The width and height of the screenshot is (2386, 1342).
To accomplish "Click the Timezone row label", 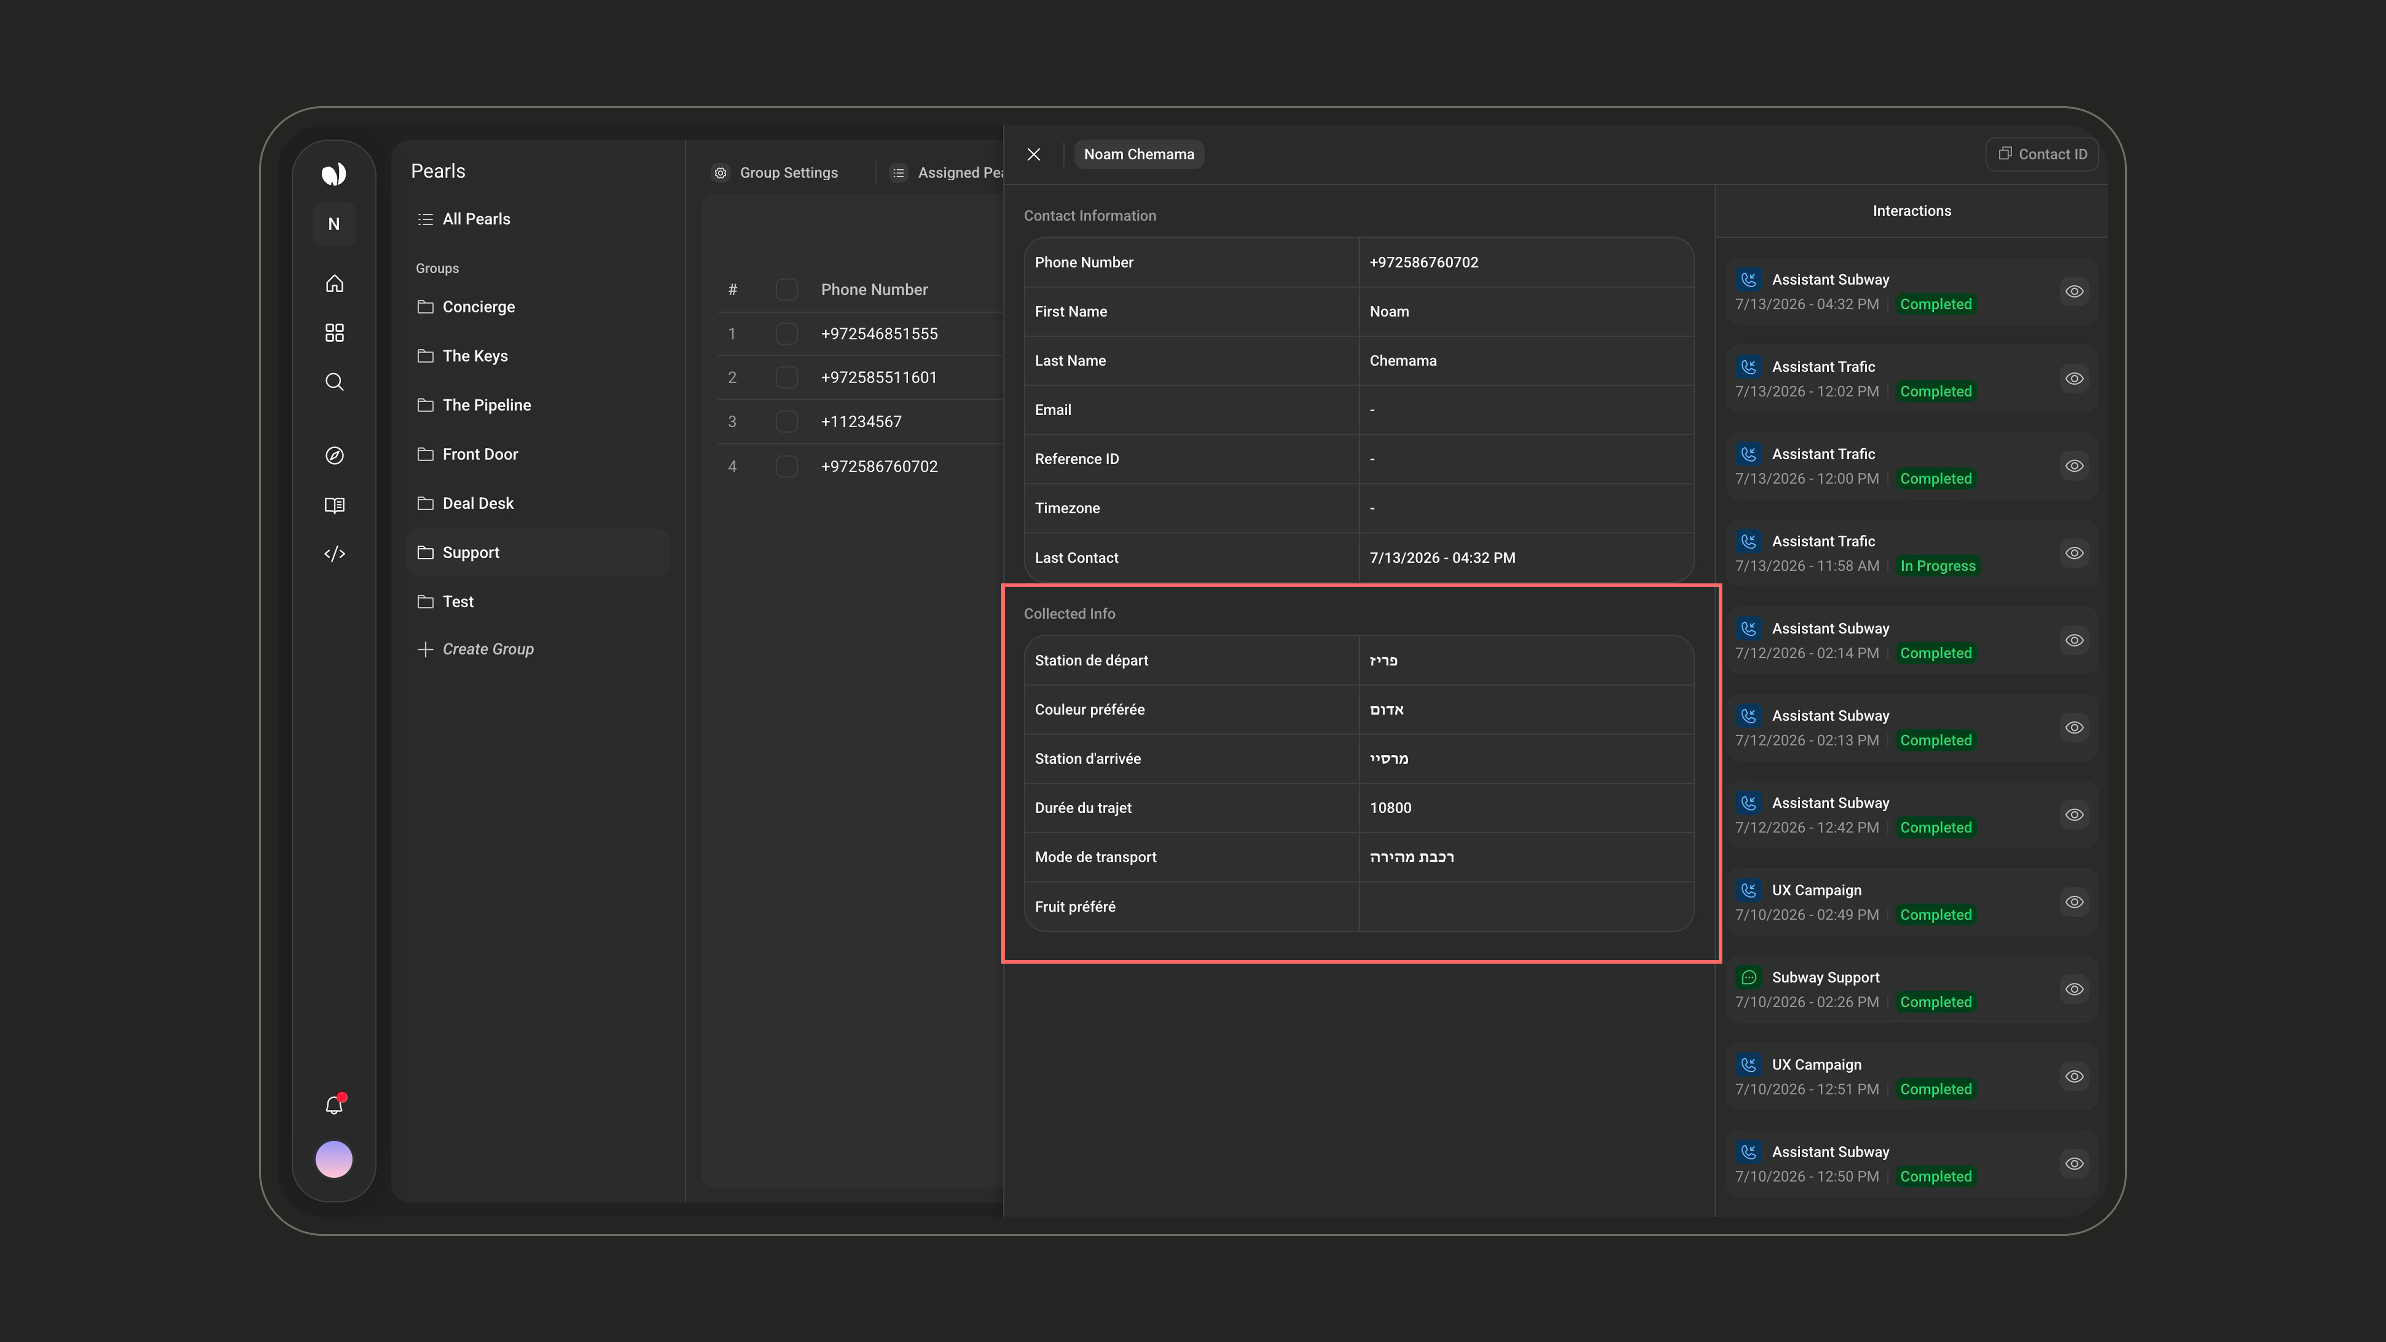I will click(x=1067, y=507).
